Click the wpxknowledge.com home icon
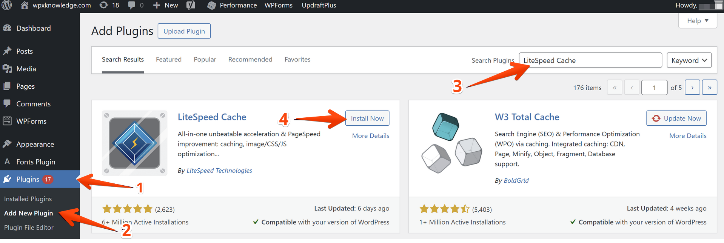 coord(24,5)
